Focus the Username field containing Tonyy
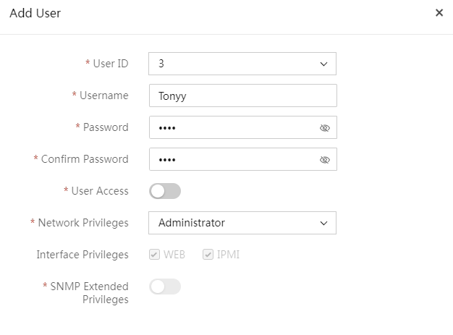 point(243,96)
